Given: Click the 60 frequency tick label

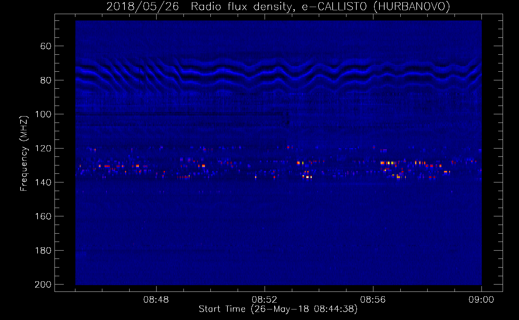Looking at the screenshot, I should pyautogui.click(x=46, y=46).
